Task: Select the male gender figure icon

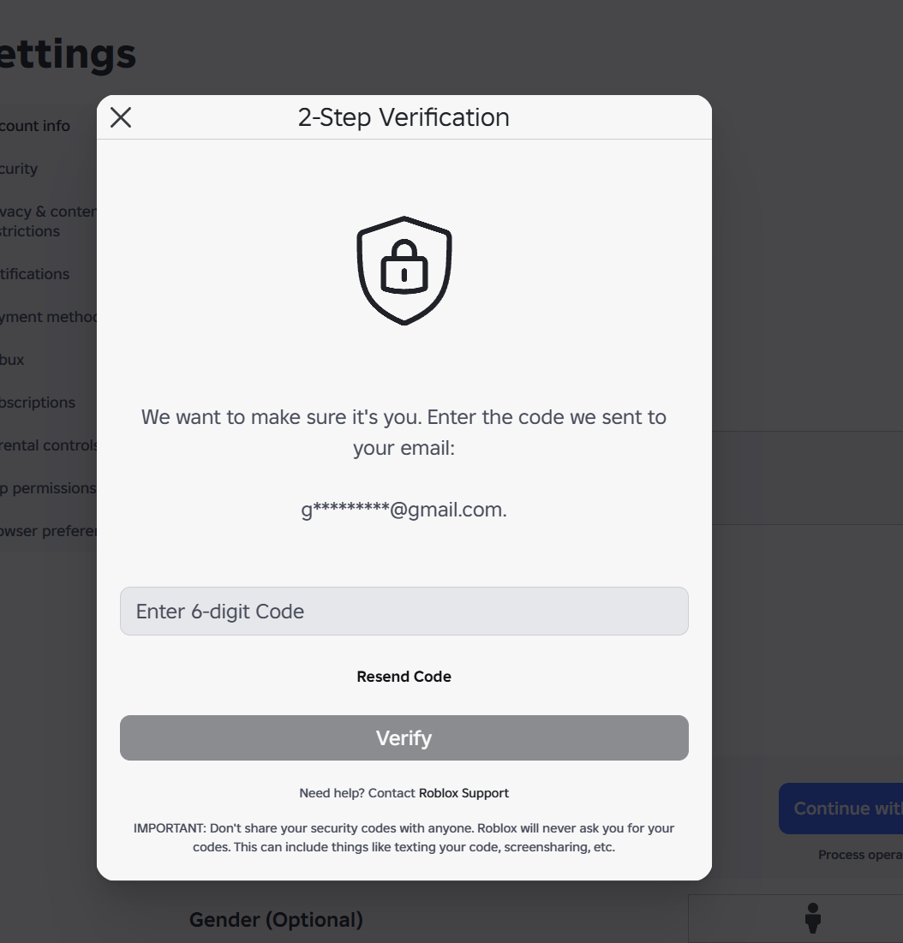Action: (x=813, y=918)
